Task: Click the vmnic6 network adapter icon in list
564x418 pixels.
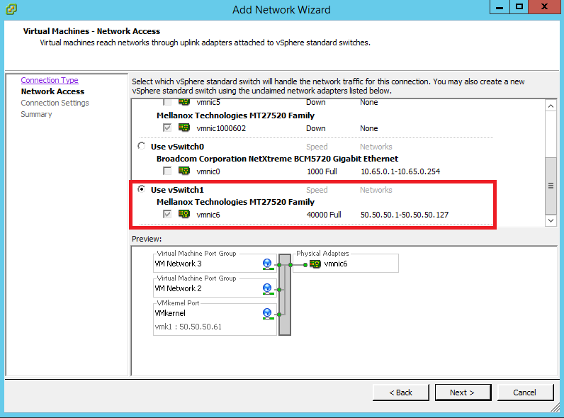Action: click(x=184, y=215)
